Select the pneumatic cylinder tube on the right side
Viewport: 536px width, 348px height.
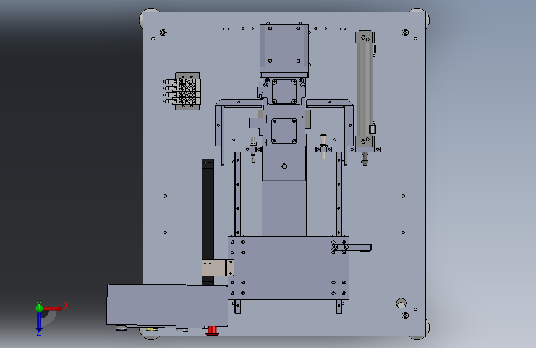(x=365, y=89)
